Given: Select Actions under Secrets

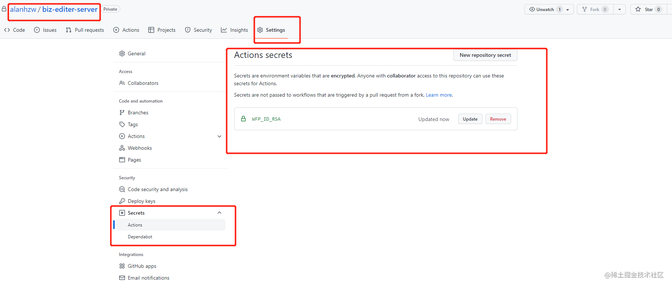Looking at the screenshot, I should [170, 225].
